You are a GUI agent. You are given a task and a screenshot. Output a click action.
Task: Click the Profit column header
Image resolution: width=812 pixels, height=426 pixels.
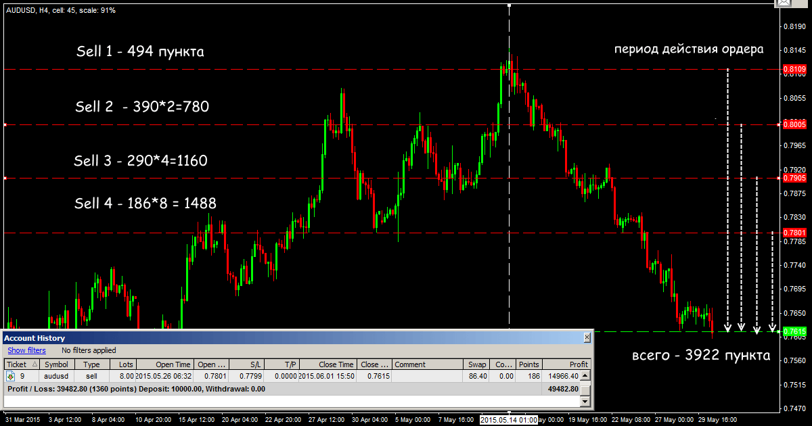click(x=566, y=364)
